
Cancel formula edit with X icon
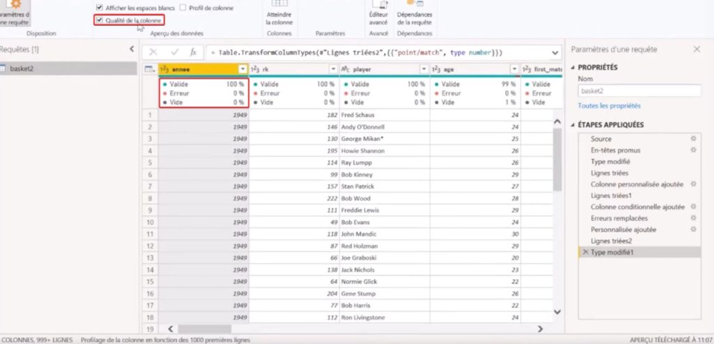coord(153,52)
